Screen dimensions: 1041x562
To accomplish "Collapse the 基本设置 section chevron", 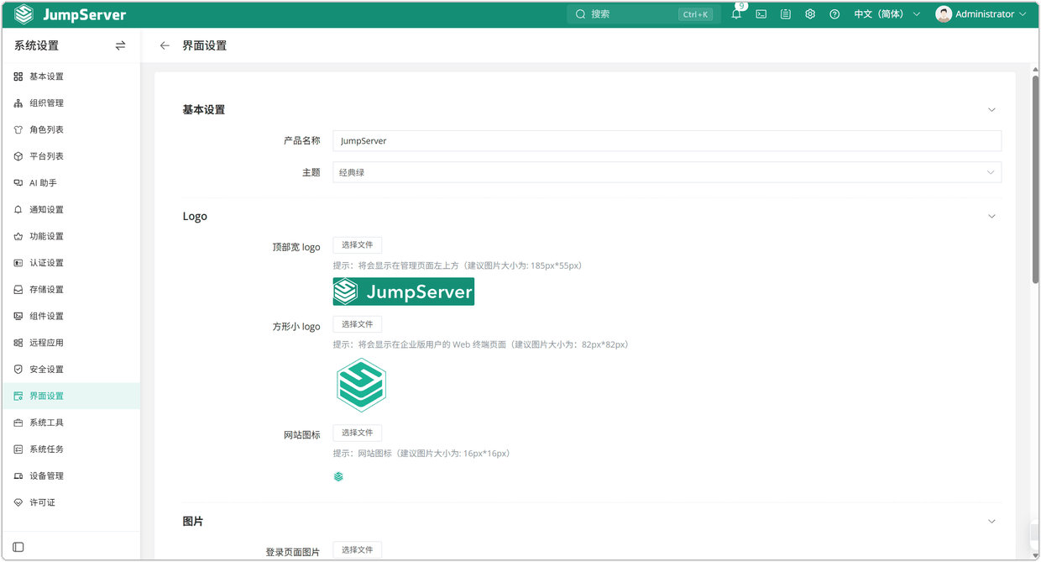I will coord(991,110).
